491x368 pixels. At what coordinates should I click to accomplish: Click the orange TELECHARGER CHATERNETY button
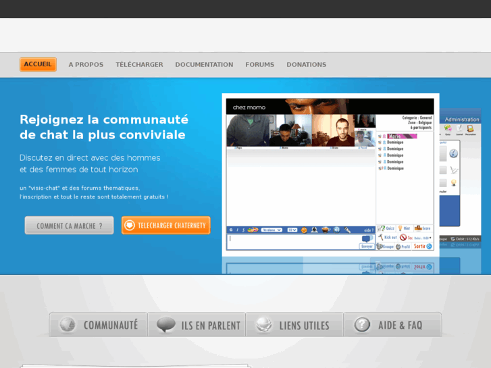(166, 225)
